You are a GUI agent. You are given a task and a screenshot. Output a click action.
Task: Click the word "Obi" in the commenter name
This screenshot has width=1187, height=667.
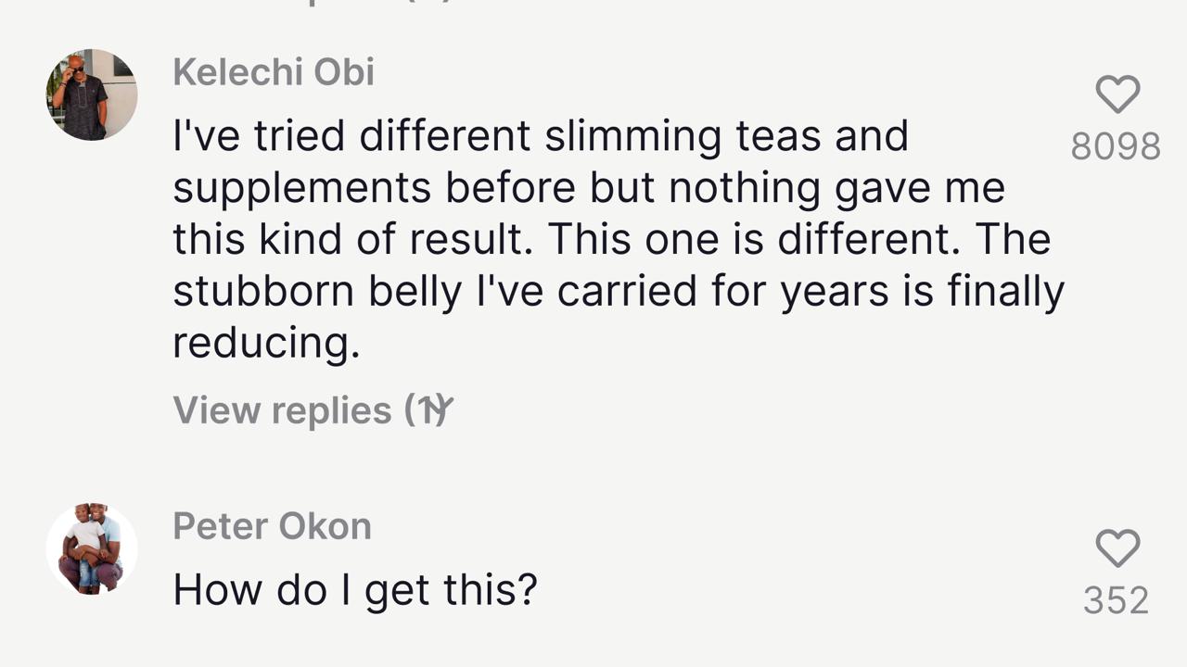pos(344,72)
